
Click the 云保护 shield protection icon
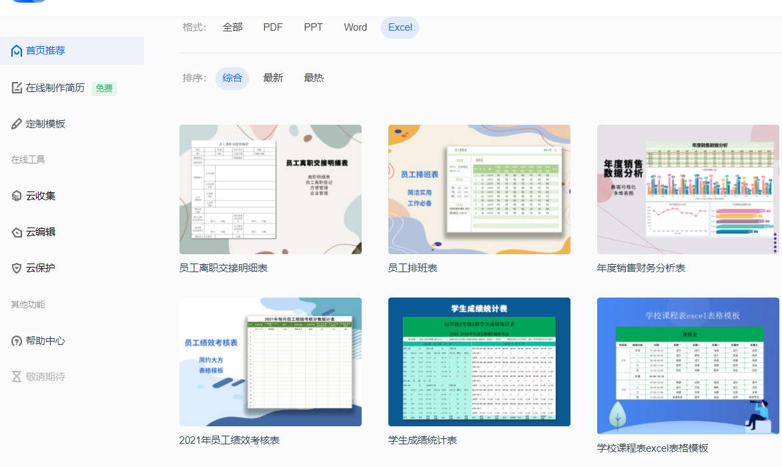click(x=17, y=268)
